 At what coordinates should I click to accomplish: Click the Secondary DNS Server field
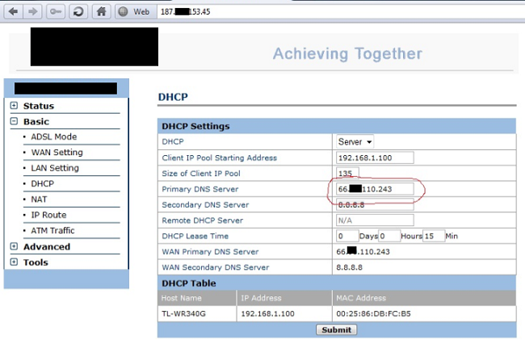(375, 204)
